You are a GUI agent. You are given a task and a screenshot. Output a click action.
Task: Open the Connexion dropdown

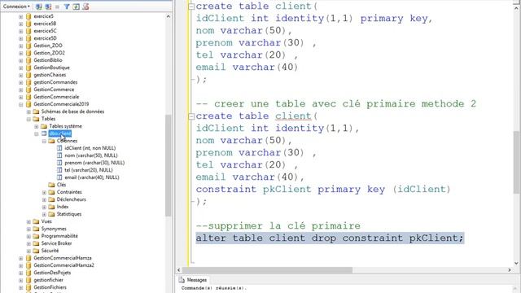pyautogui.click(x=16, y=7)
